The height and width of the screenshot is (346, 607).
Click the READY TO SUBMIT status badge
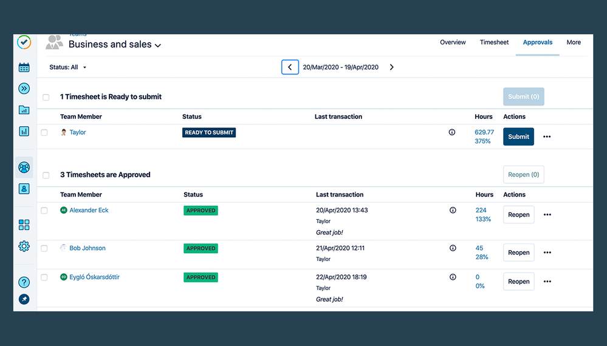tap(209, 132)
